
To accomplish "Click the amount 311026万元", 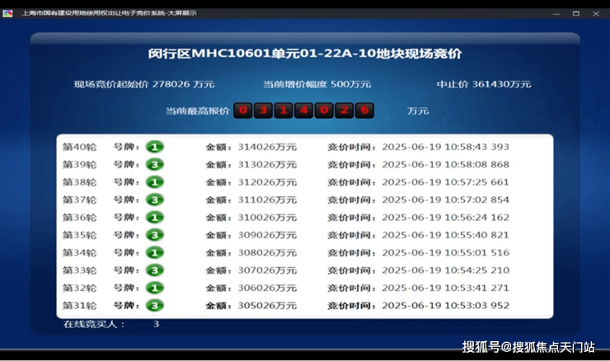I will pyautogui.click(x=267, y=200).
